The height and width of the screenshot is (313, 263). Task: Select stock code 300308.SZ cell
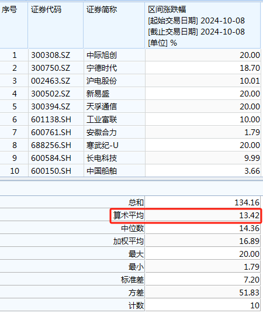51,55
